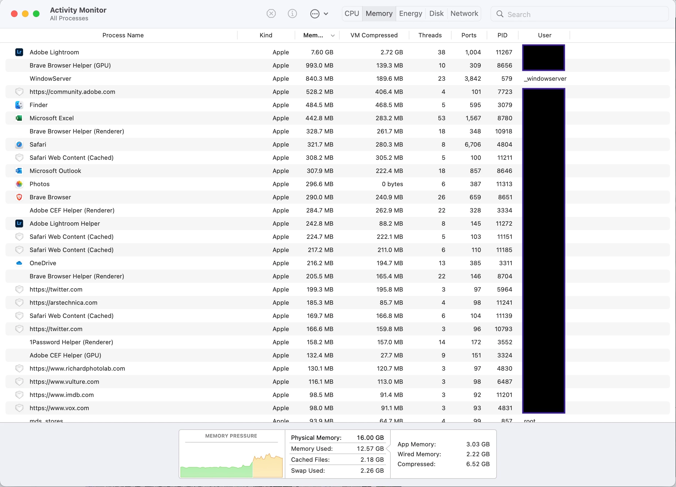The height and width of the screenshot is (487, 676).
Task: Click in the Search field
Action: [x=581, y=14]
